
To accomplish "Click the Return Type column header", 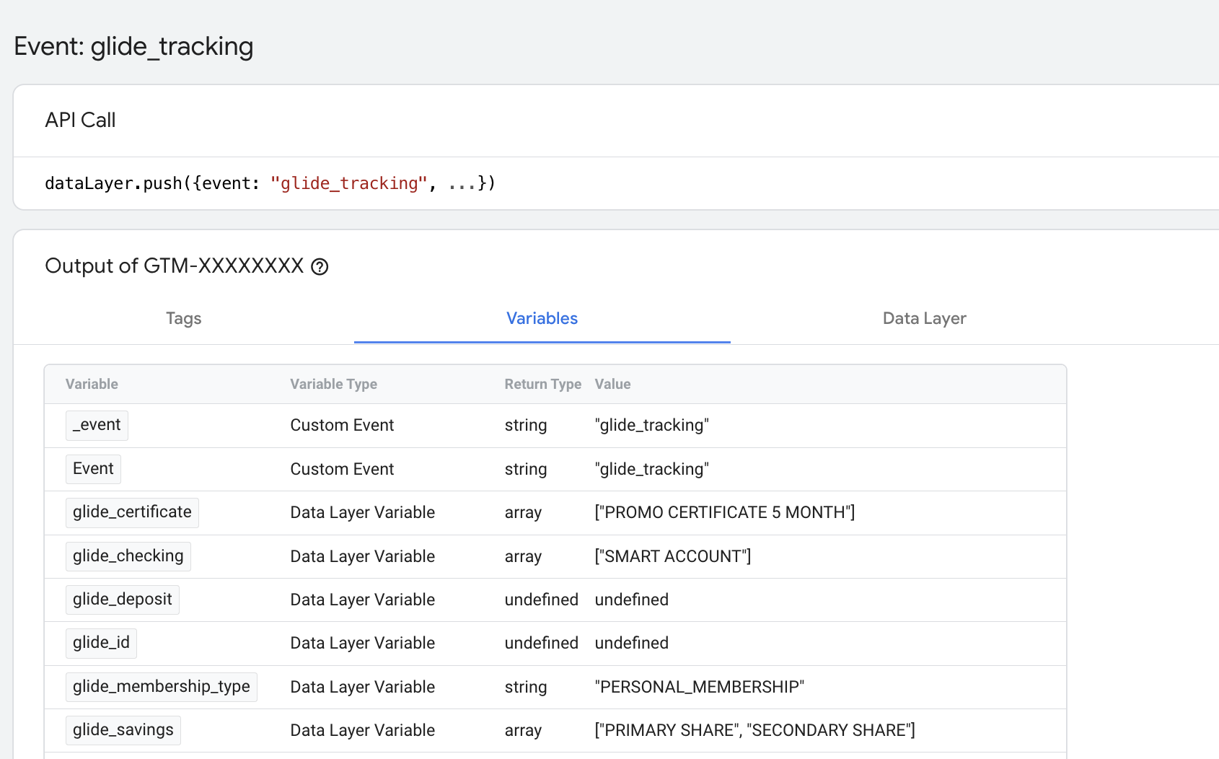I will (542, 384).
